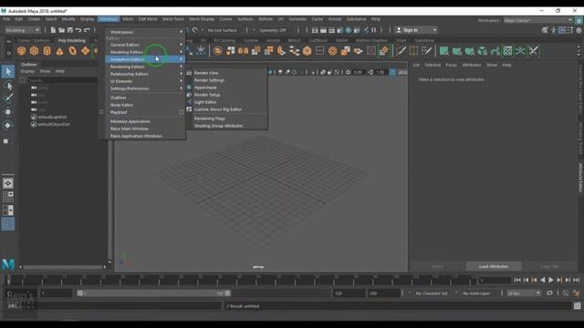This screenshot has height=328, width=584.
Task: Click the Load Attributes button
Action: point(493,266)
